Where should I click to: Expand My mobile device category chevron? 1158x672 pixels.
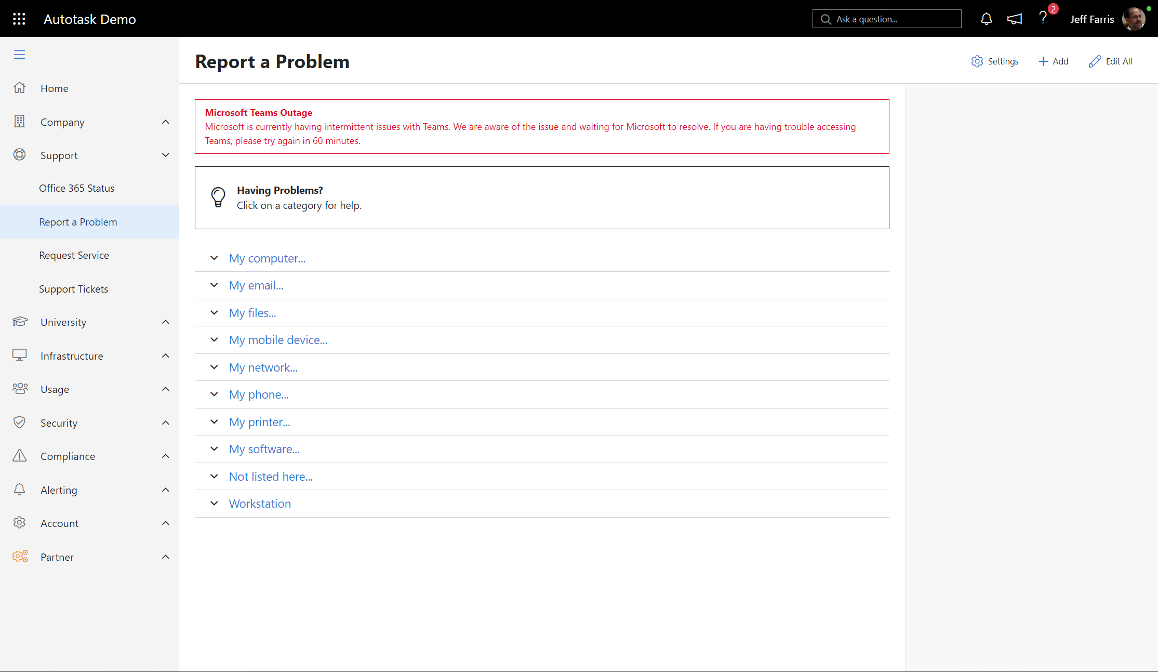click(214, 339)
